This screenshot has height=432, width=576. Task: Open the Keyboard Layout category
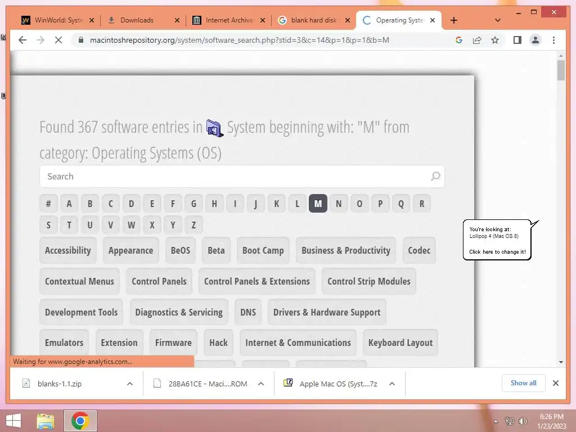click(400, 343)
